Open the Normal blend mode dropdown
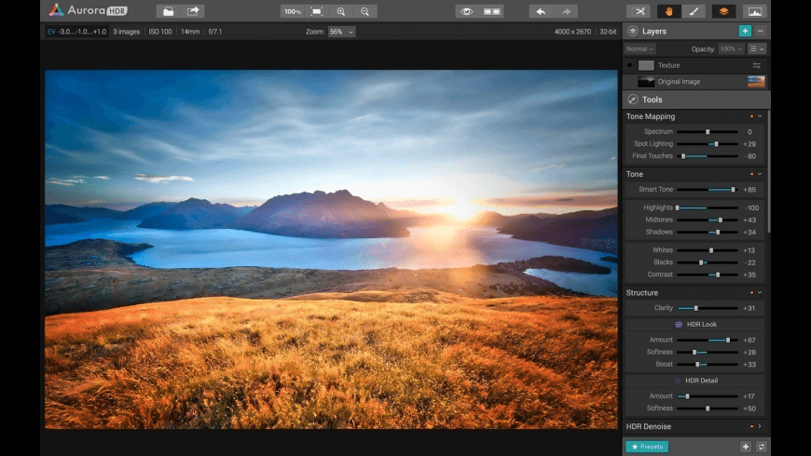Screen dimensions: 811x456 coord(640,48)
